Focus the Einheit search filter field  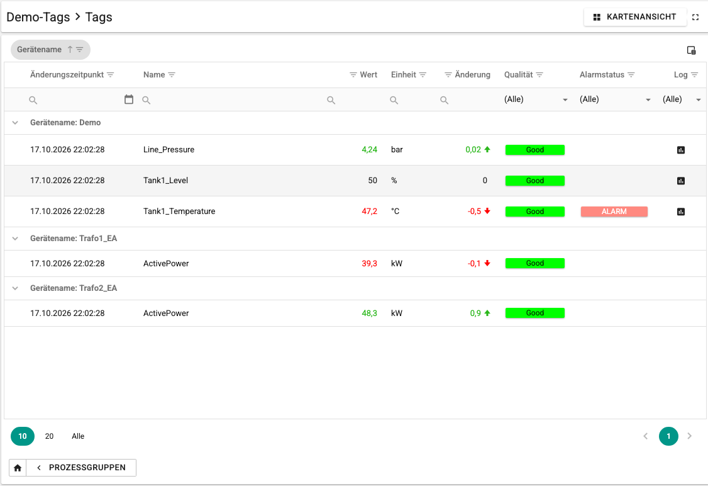[x=411, y=100]
